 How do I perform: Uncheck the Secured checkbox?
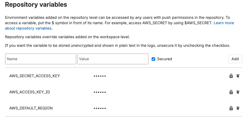click(154, 59)
